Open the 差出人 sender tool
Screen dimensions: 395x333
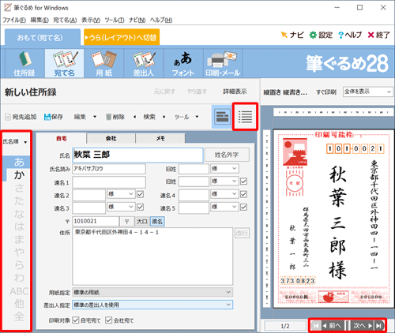coord(144,63)
